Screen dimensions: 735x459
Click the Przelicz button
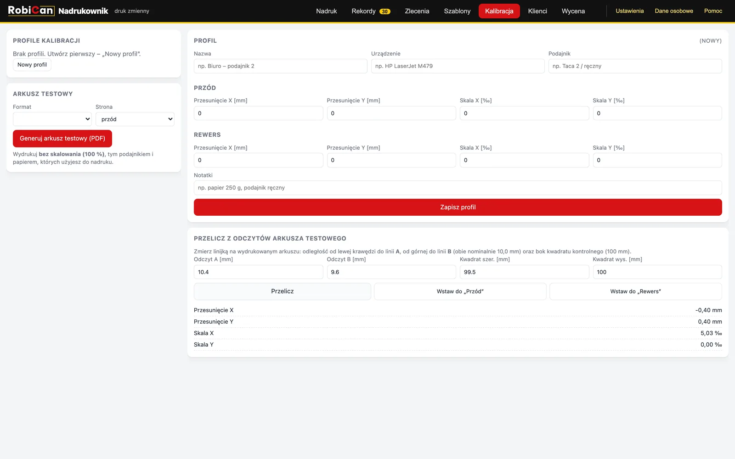coord(283,291)
